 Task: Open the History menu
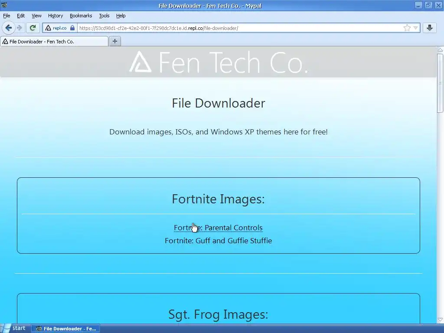[55, 16]
